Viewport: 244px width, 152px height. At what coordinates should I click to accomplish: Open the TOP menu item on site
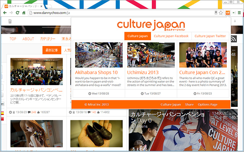(13, 39)
